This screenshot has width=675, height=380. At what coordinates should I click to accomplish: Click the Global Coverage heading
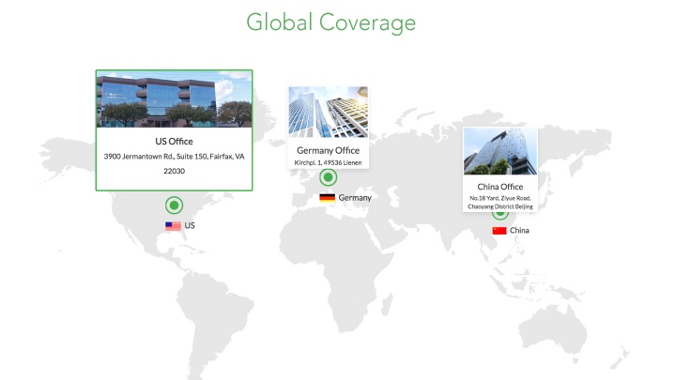[331, 23]
